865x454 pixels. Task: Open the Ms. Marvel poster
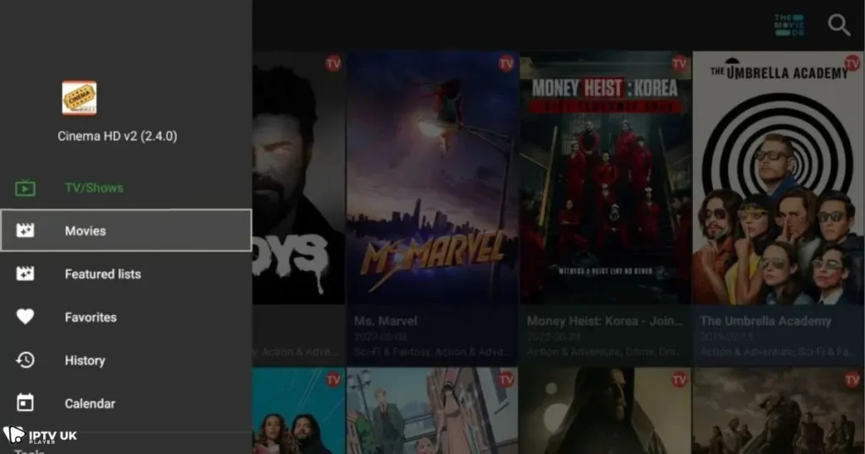(432, 177)
